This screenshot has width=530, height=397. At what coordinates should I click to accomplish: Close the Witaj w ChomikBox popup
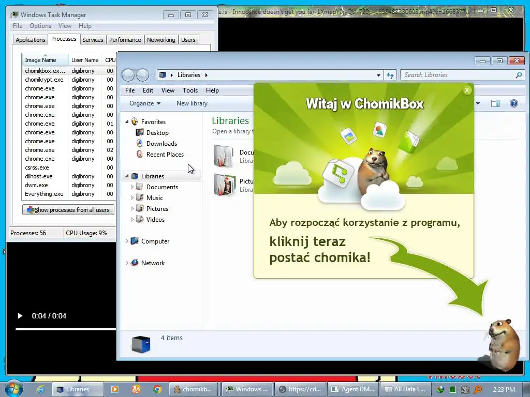point(467,90)
